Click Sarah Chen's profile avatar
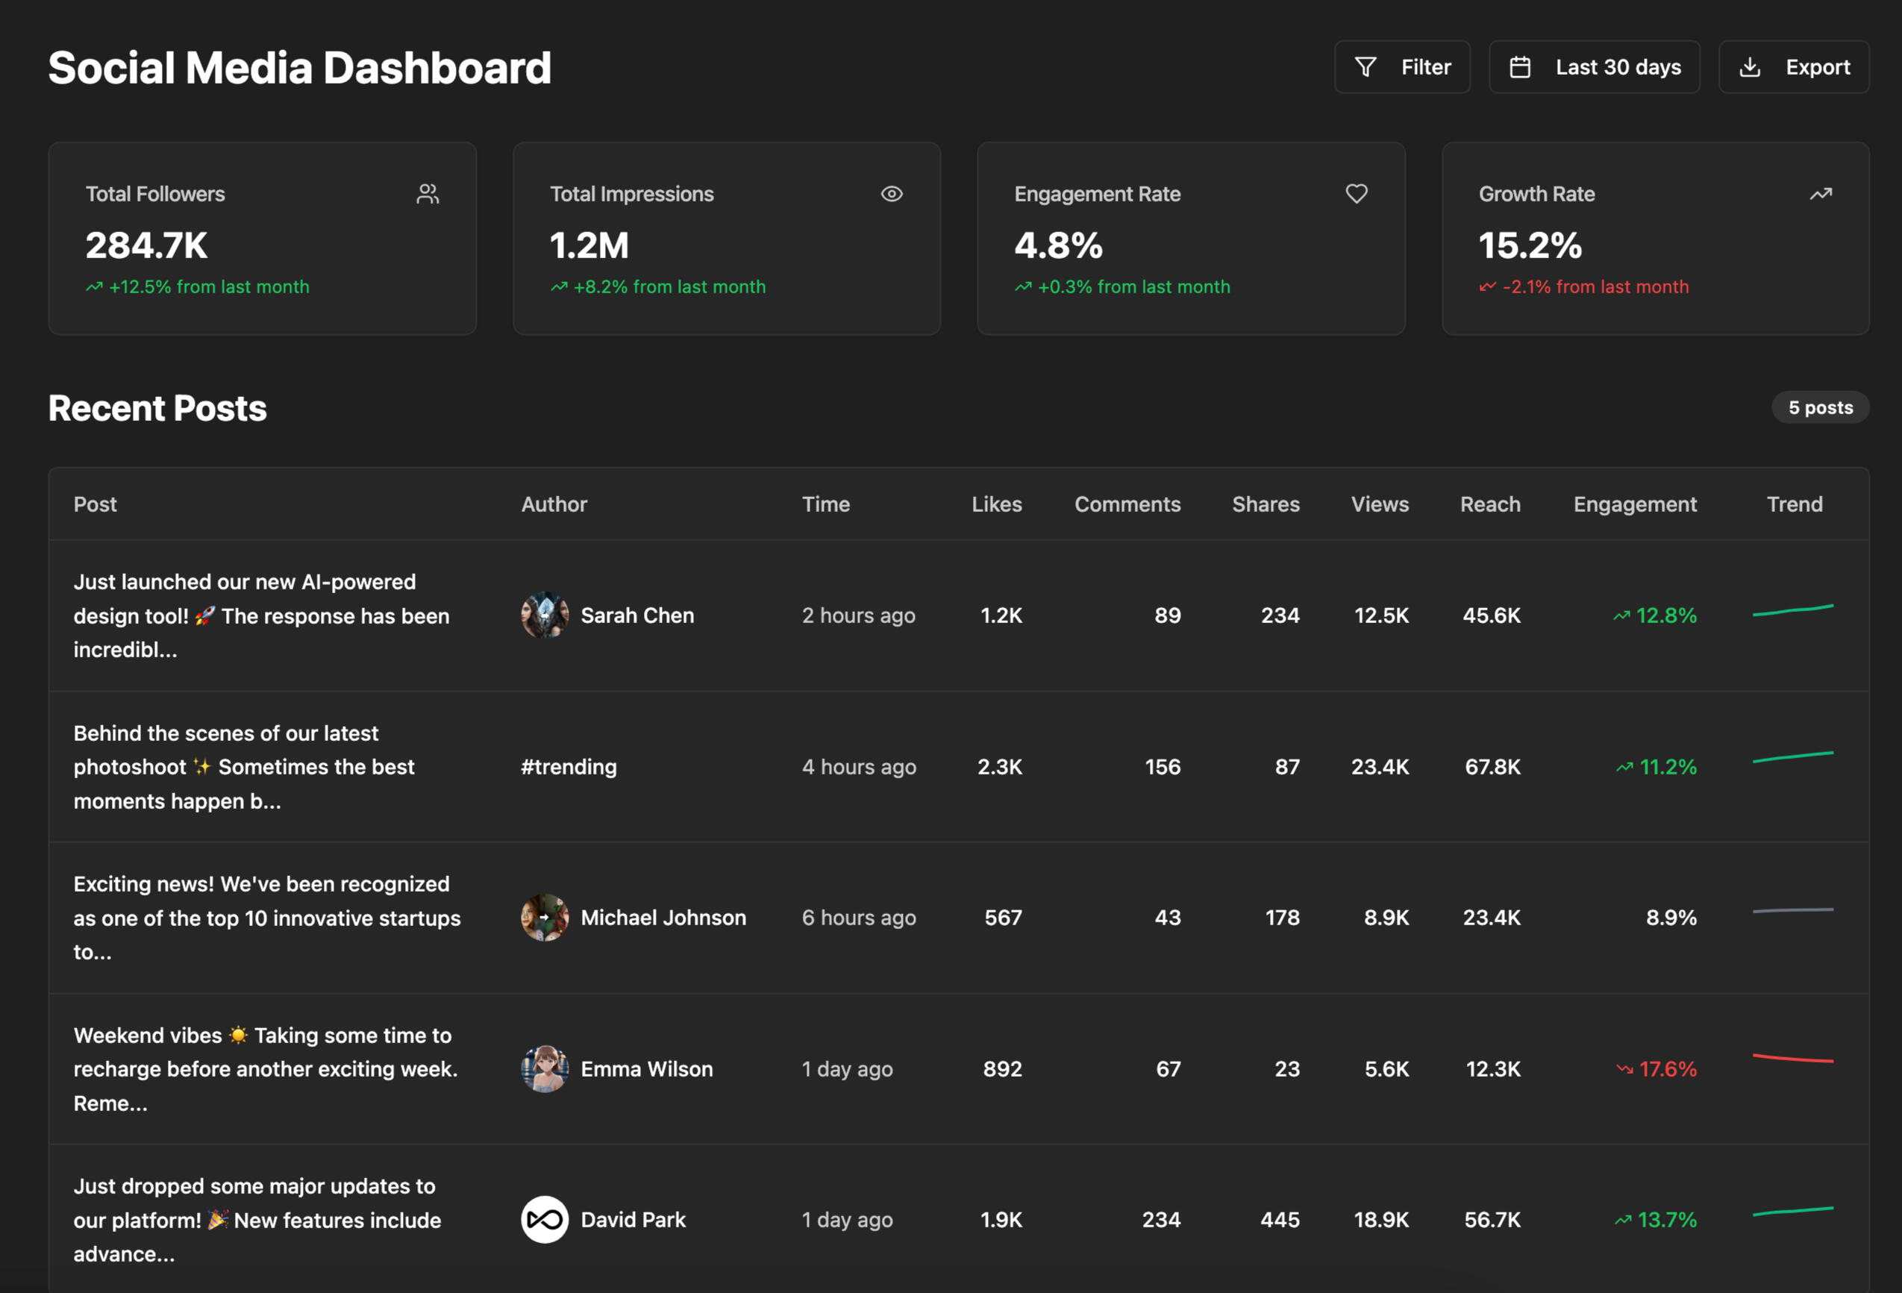 543,615
